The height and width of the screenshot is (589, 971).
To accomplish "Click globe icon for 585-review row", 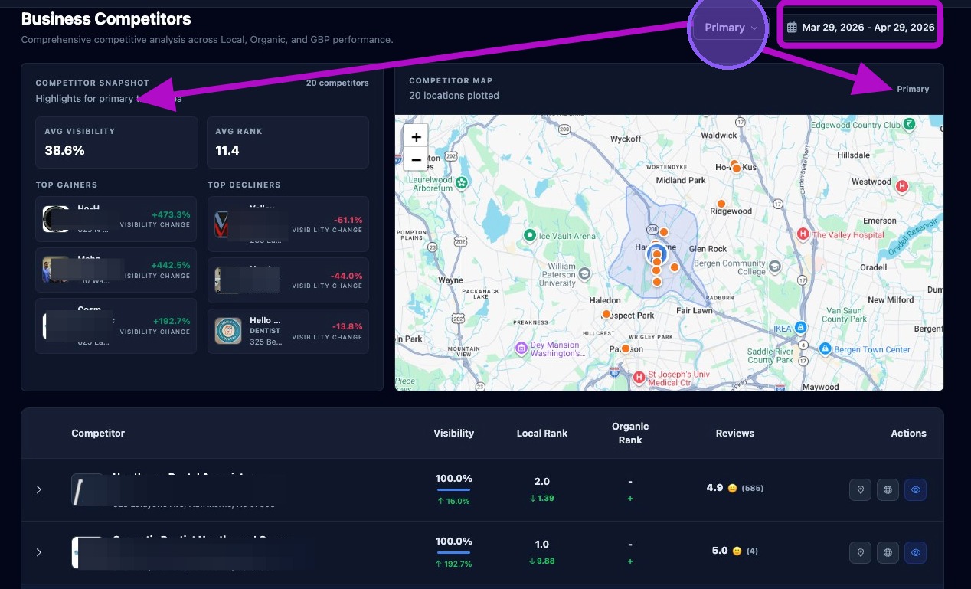I will click(x=888, y=490).
